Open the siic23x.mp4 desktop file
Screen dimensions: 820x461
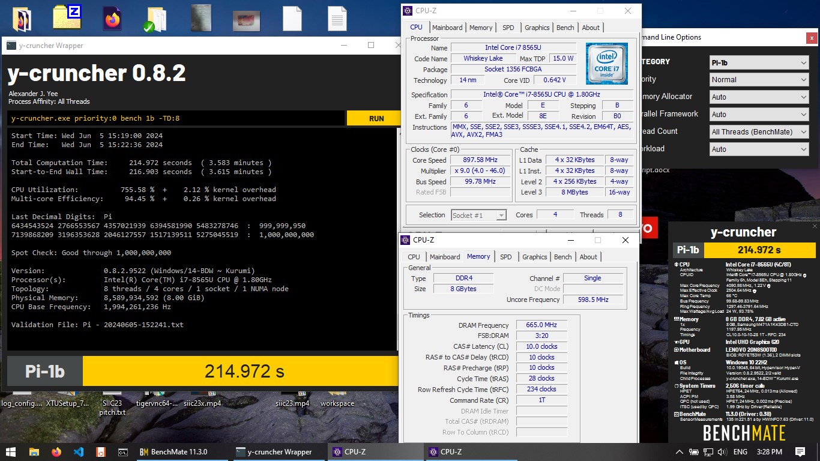pos(201,403)
